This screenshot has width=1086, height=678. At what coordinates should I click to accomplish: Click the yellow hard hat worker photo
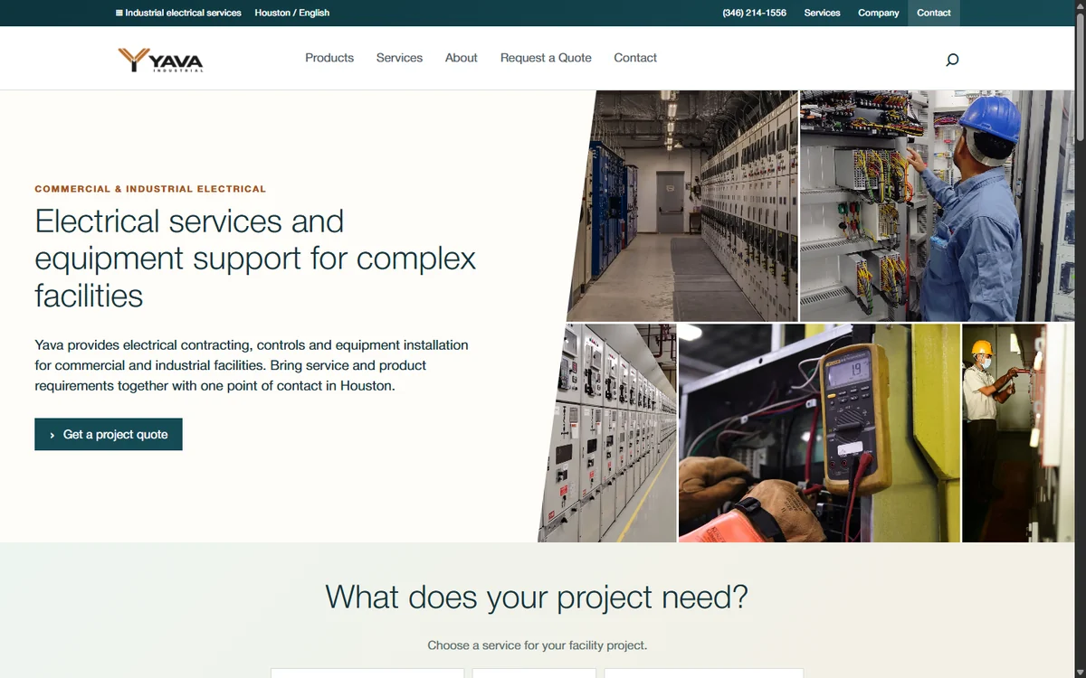[1018, 433]
